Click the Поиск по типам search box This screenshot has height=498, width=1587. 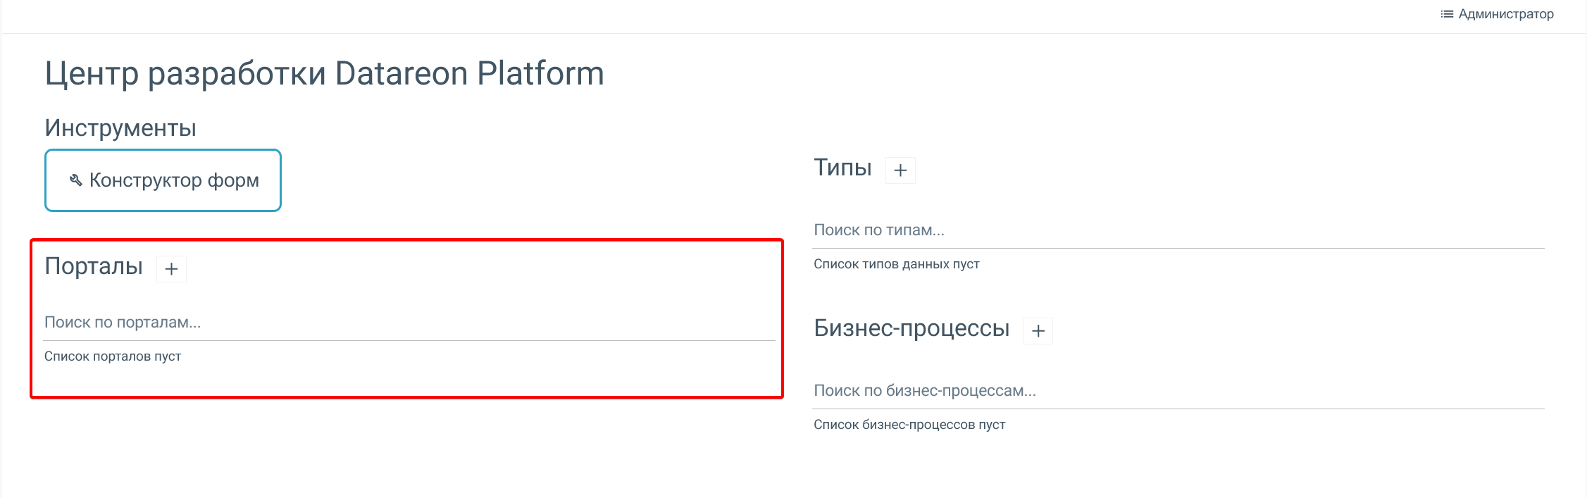click(1178, 230)
